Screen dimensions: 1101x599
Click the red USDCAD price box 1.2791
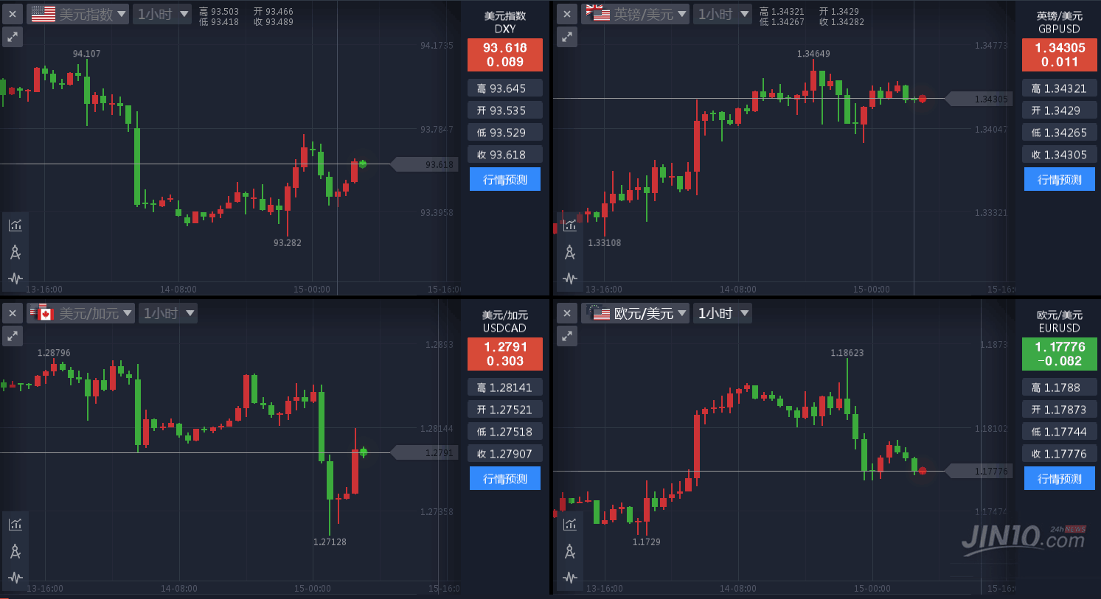pos(505,354)
